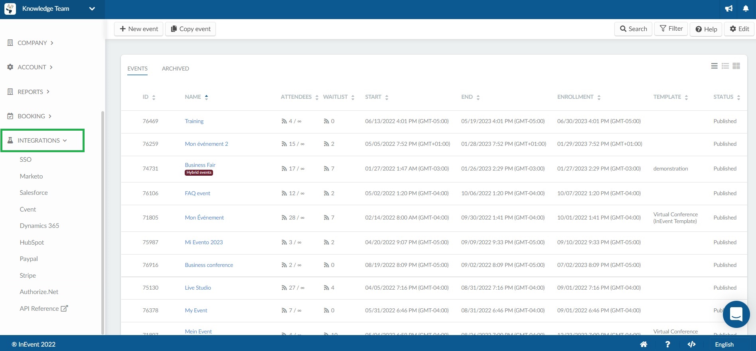Expand the BOOKING menu
Screen dimensions: 756x351
click(35, 116)
